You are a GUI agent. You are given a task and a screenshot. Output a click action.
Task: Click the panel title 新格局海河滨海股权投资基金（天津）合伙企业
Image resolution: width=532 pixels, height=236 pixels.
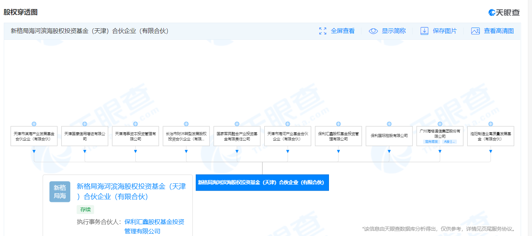pos(90,31)
